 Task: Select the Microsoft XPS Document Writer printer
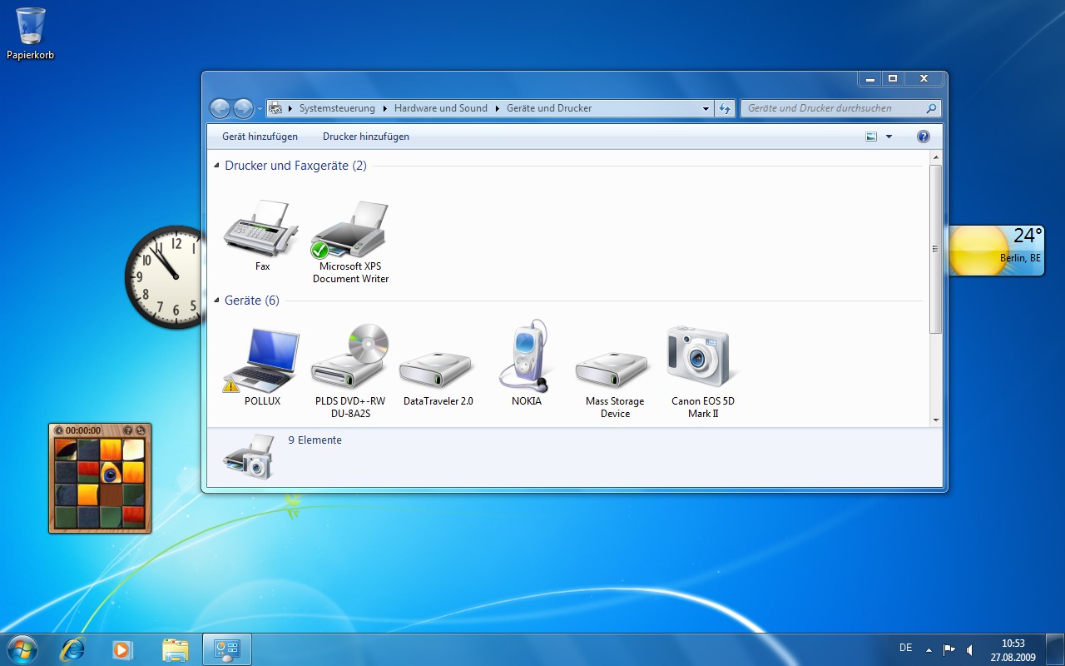[349, 233]
